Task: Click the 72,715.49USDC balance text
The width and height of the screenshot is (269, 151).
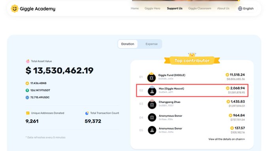Action: 40,97
